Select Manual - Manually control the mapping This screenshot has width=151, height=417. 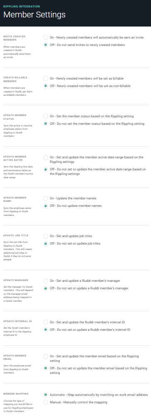[x=46, y=402]
